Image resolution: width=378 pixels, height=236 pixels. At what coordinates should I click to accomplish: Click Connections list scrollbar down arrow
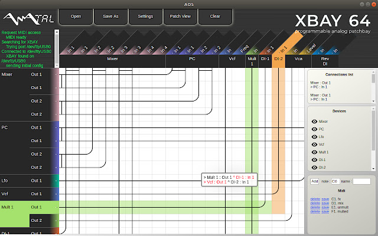pos(373,101)
